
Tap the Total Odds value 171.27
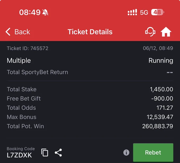point(165,108)
